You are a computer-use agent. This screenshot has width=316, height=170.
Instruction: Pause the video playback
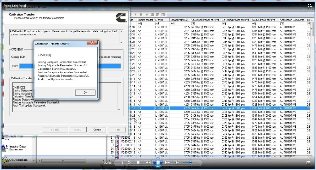point(158,162)
